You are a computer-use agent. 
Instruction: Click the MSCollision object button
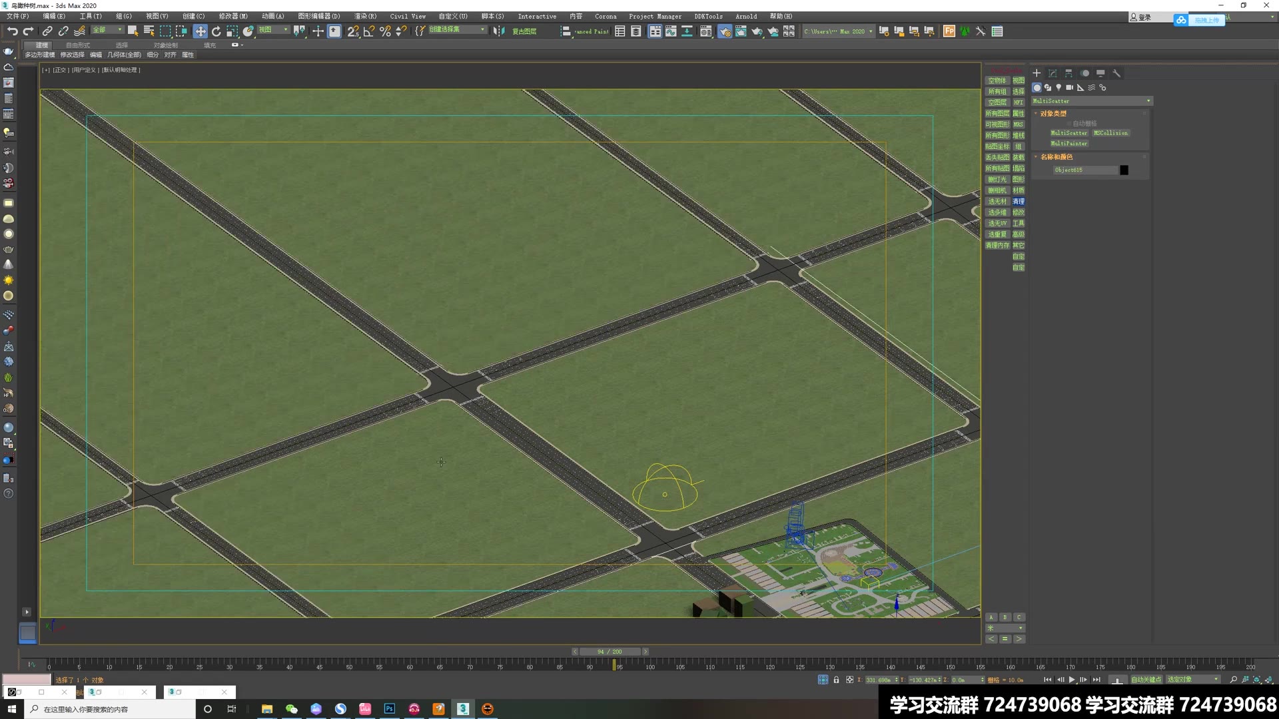(x=1110, y=133)
